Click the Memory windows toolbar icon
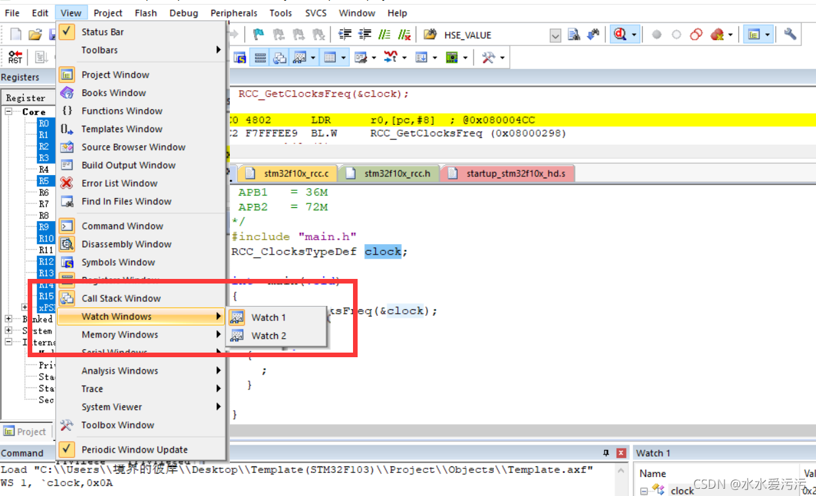 click(330, 58)
